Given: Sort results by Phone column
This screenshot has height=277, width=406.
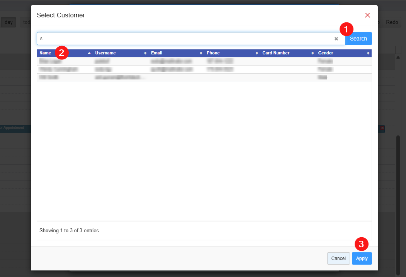Looking at the screenshot, I should [232, 53].
